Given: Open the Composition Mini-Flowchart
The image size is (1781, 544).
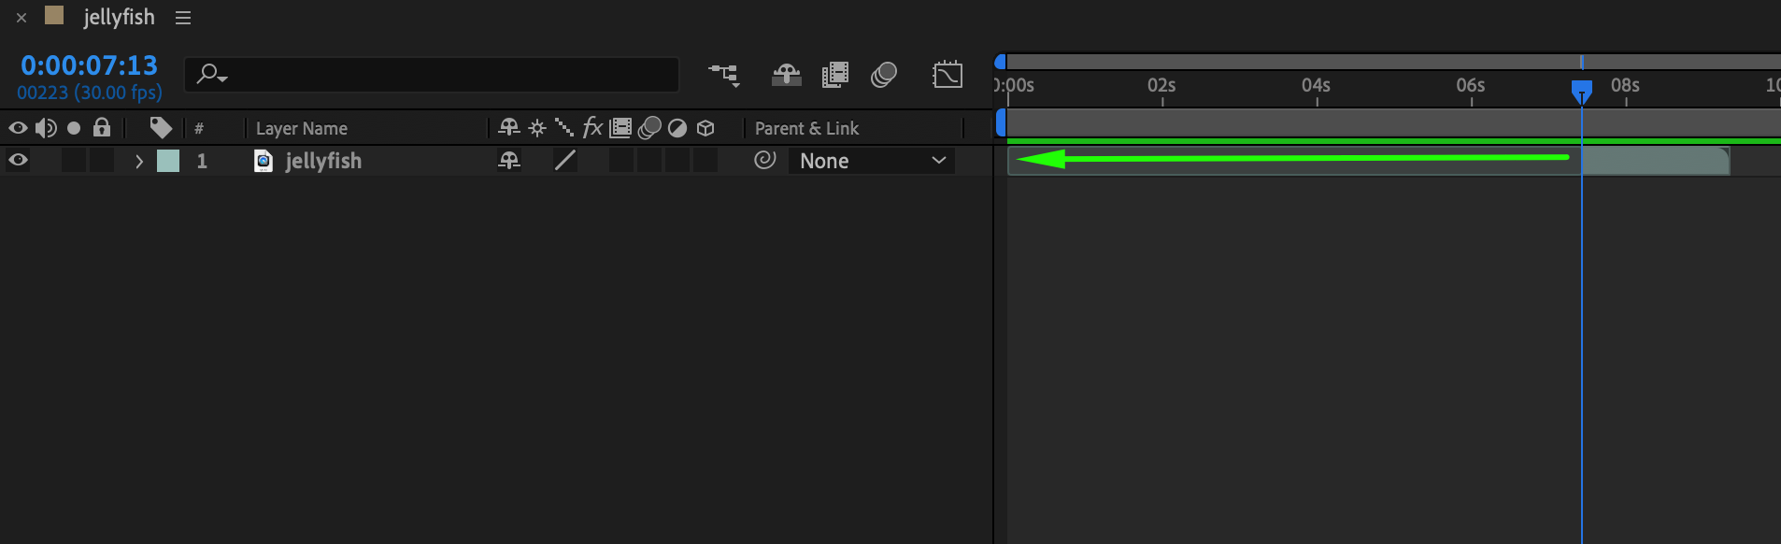Looking at the screenshot, I should click(x=724, y=75).
